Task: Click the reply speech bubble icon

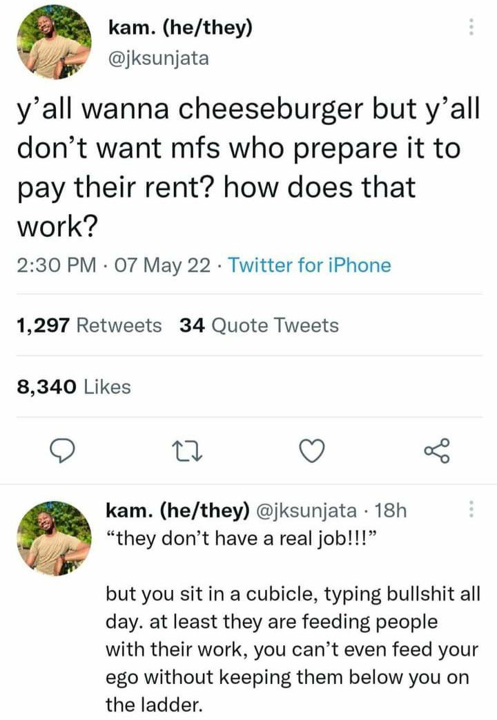Action: click(x=62, y=450)
